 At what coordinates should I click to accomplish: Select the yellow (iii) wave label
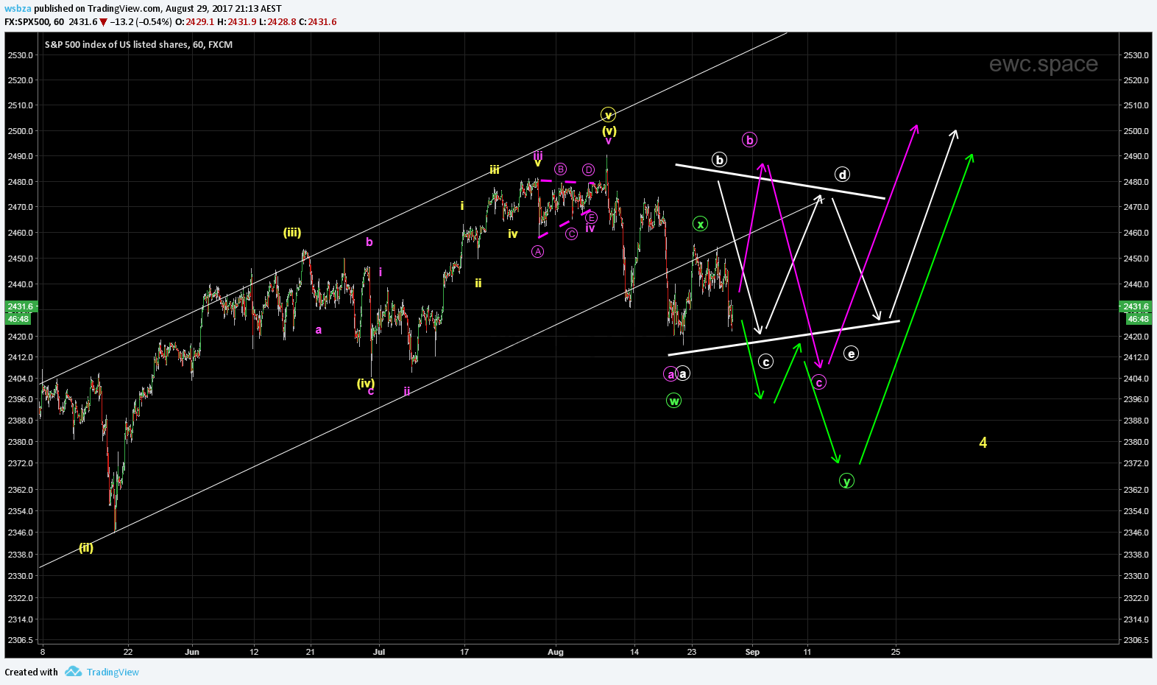292,233
